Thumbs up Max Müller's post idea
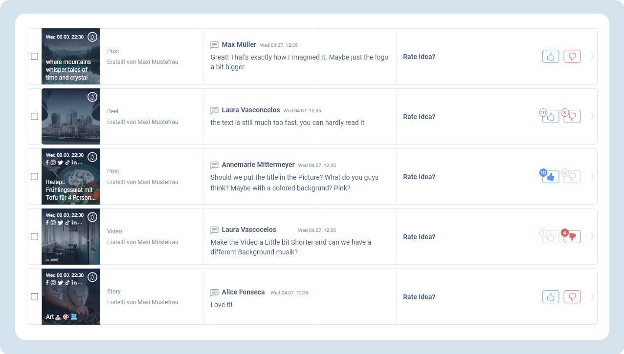624x354 pixels. [x=551, y=57]
